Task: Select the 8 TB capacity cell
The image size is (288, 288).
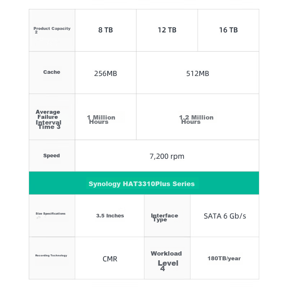Action: [x=105, y=30]
